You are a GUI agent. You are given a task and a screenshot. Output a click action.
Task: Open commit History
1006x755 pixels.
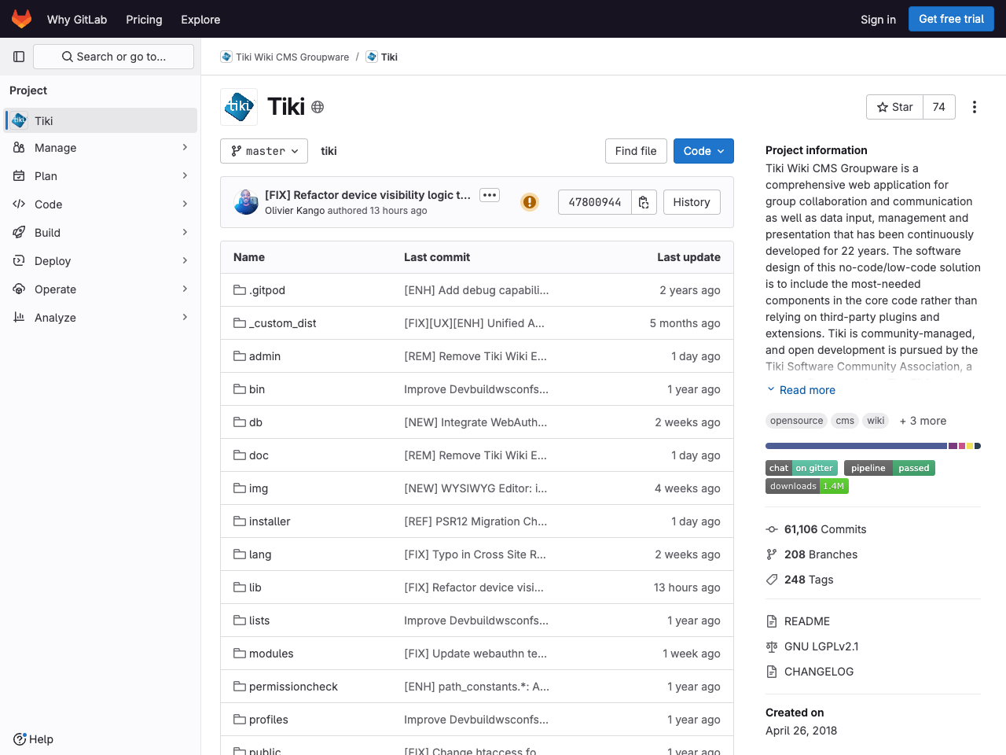click(692, 202)
